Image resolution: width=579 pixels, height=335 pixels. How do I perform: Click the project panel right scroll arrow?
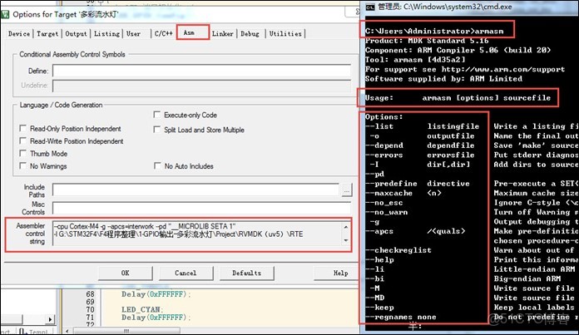click(50, 319)
